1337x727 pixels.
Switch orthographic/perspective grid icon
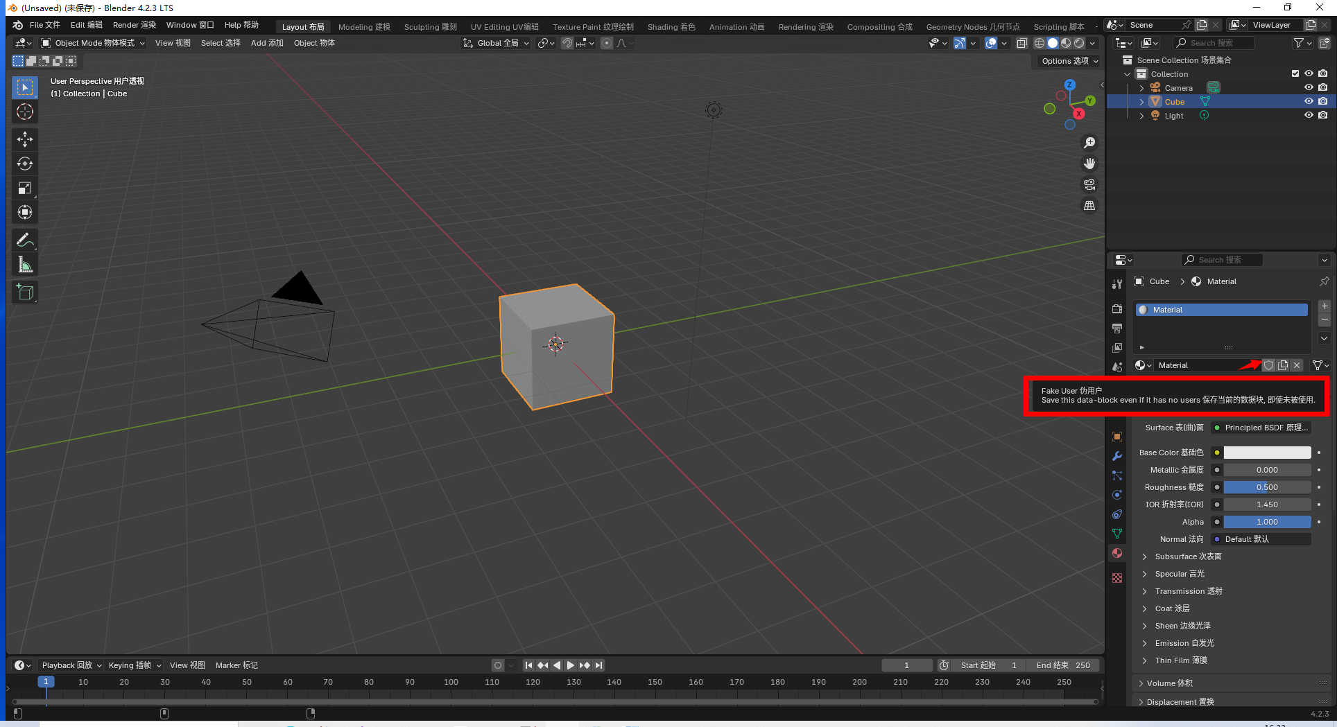pos(1089,205)
